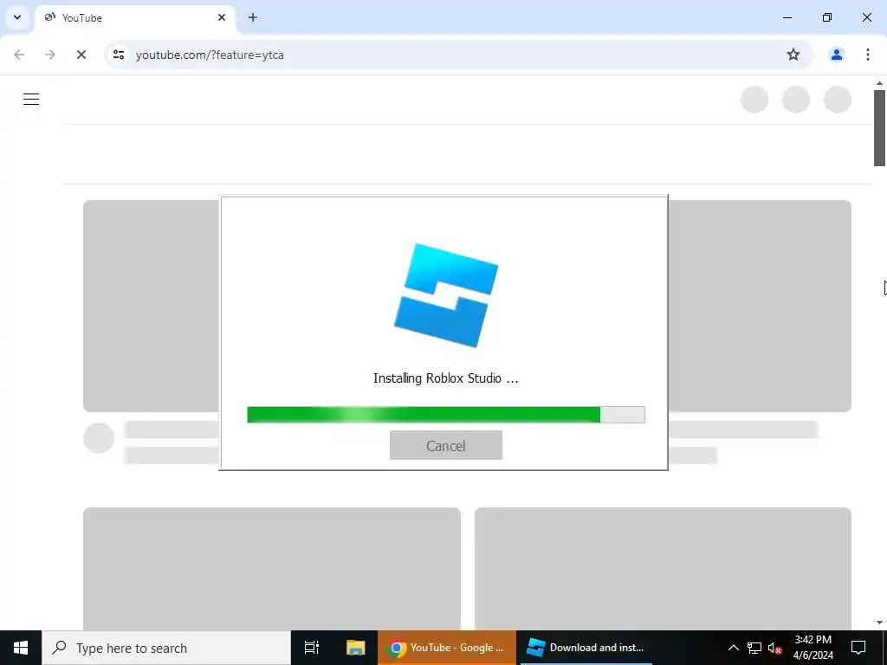Screen dimensions: 887x665
Task: Open the clock showing 3:42 PM
Action: click(x=813, y=648)
